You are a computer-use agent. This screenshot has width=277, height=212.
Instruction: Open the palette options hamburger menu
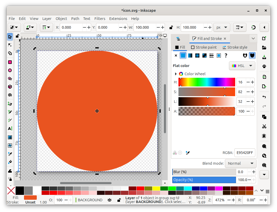pos(268,192)
